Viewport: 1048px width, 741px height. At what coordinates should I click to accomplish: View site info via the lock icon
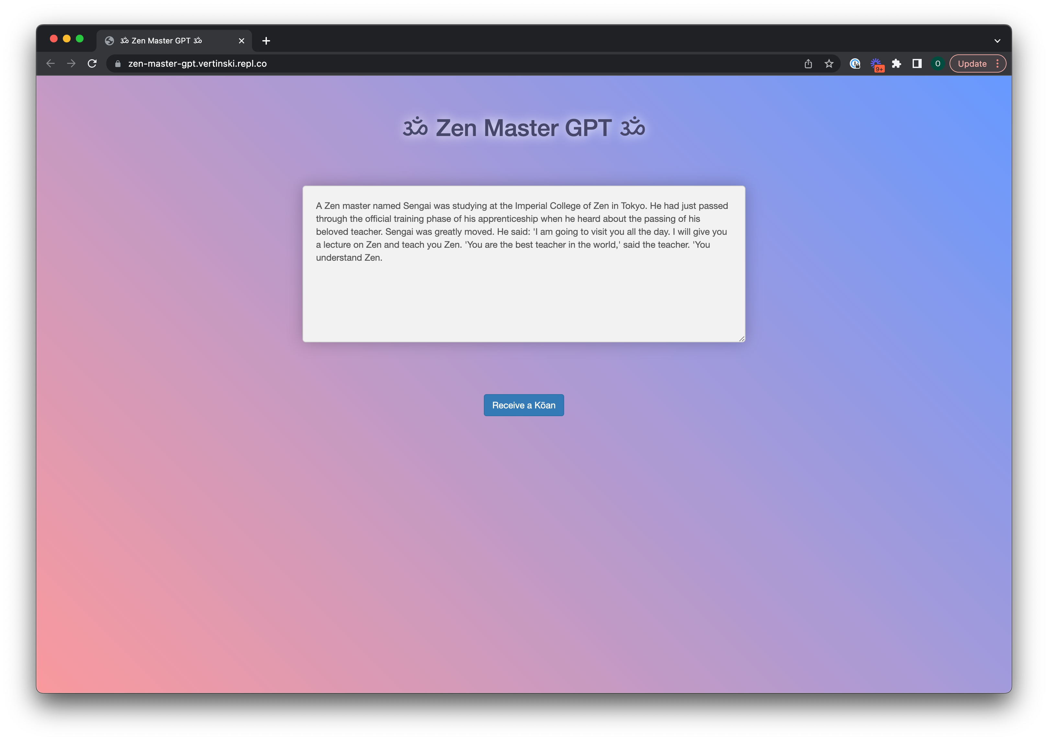(x=118, y=63)
